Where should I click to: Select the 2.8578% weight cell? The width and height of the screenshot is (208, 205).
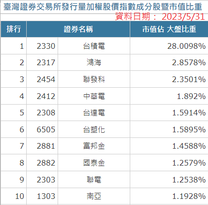169,62
